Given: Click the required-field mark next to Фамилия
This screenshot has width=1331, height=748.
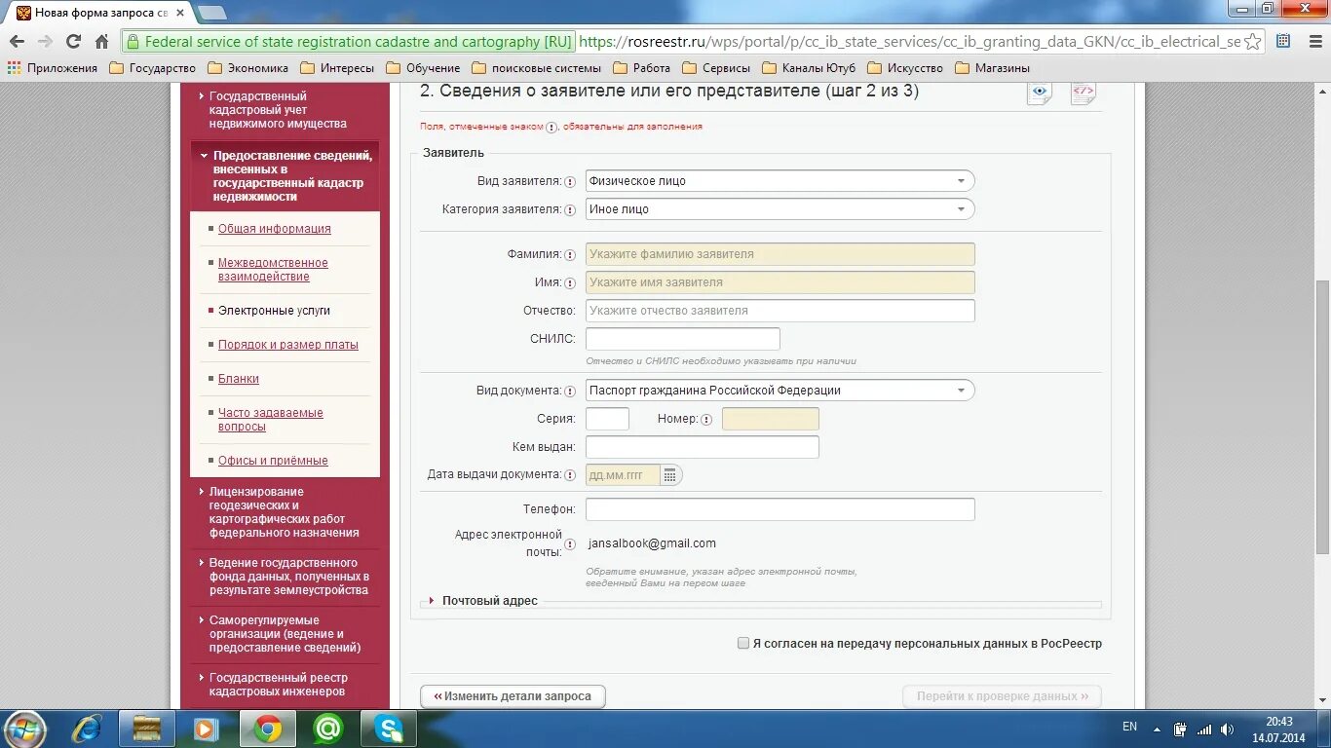Looking at the screenshot, I should (x=570, y=254).
